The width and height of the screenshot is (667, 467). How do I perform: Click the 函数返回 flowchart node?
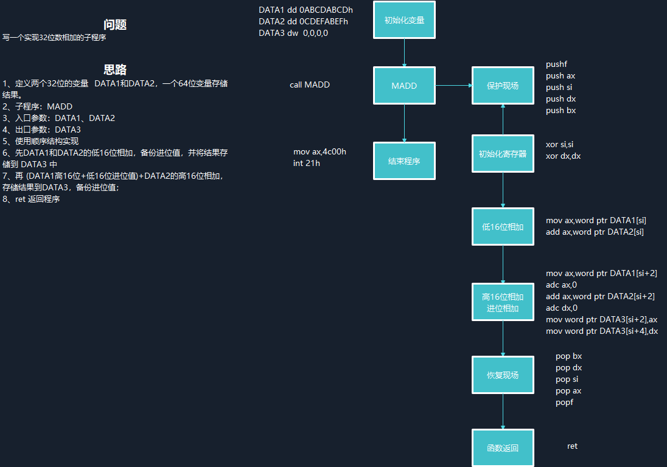[x=503, y=448]
